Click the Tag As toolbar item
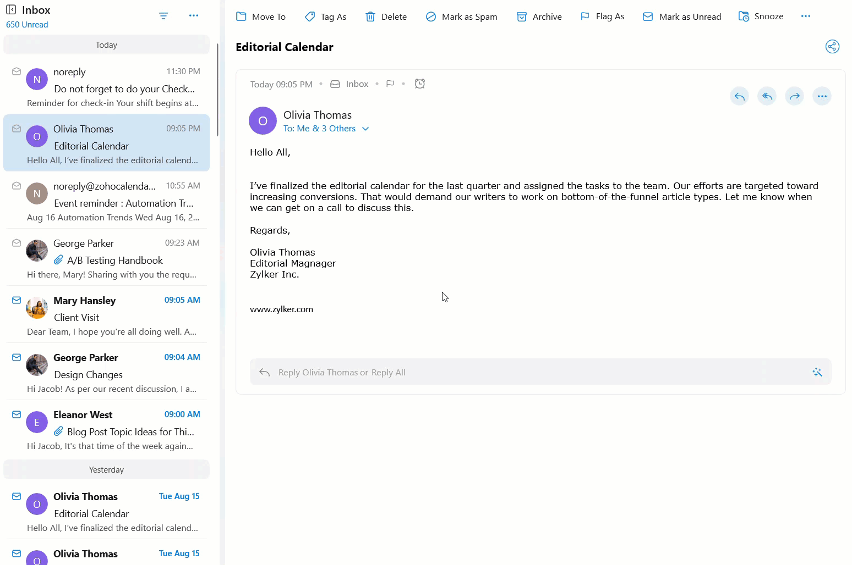The width and height of the screenshot is (852, 565). (325, 16)
